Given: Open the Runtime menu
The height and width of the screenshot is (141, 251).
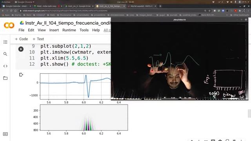Looking at the screenshot, I should (x=69, y=30).
